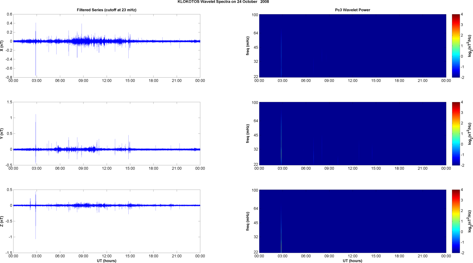The image size is (473, 263).
Task: Select the 'Pc3 Wavelet Power' title
Action: (352, 10)
